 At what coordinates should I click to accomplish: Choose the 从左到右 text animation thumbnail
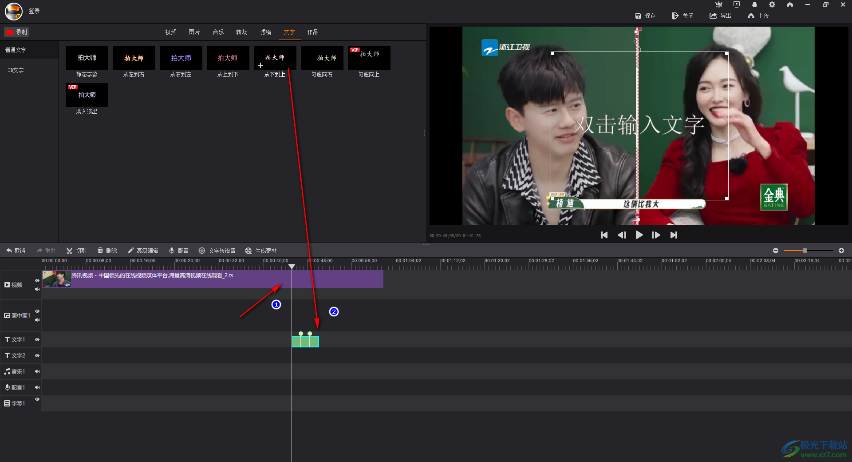(x=134, y=58)
